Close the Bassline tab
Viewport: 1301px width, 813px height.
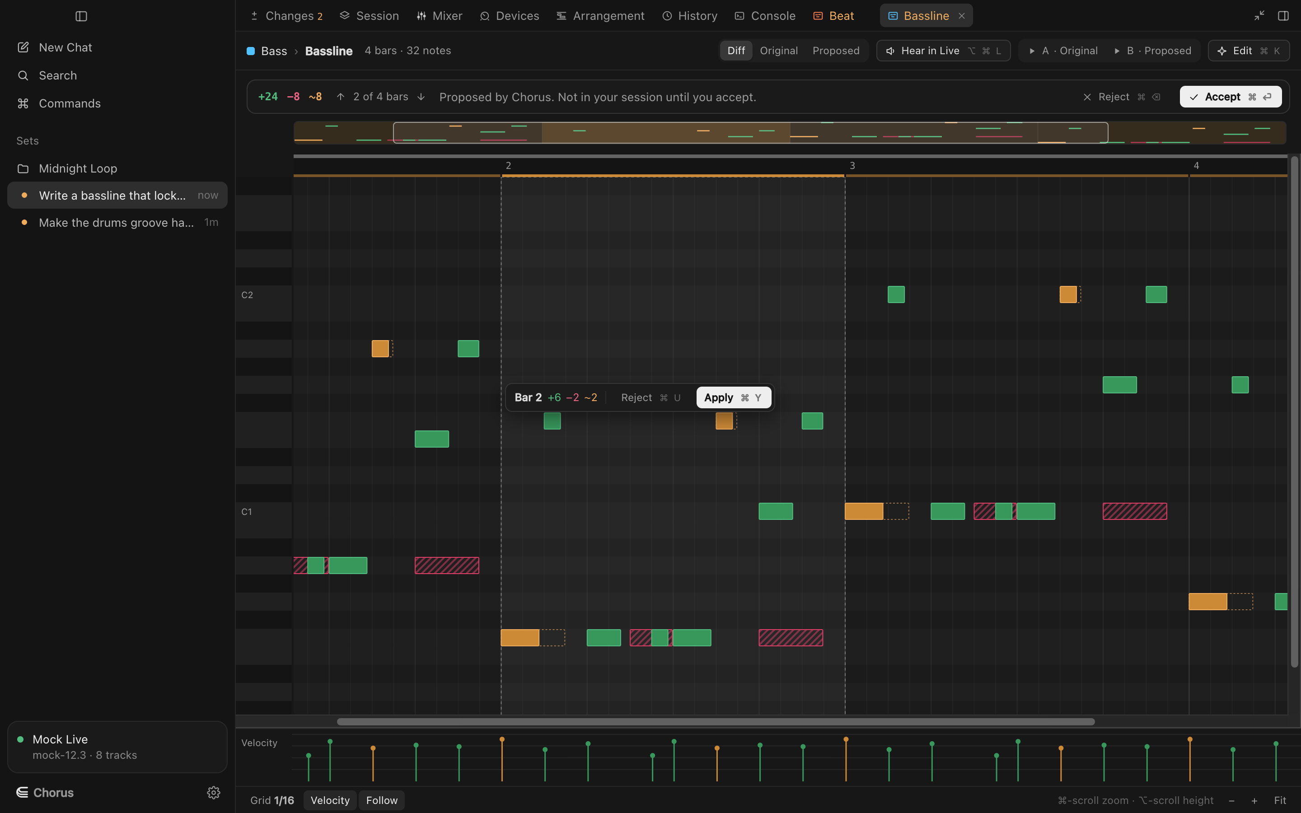tap(962, 16)
